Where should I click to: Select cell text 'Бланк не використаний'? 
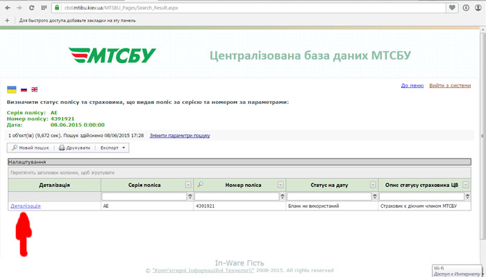313,206
